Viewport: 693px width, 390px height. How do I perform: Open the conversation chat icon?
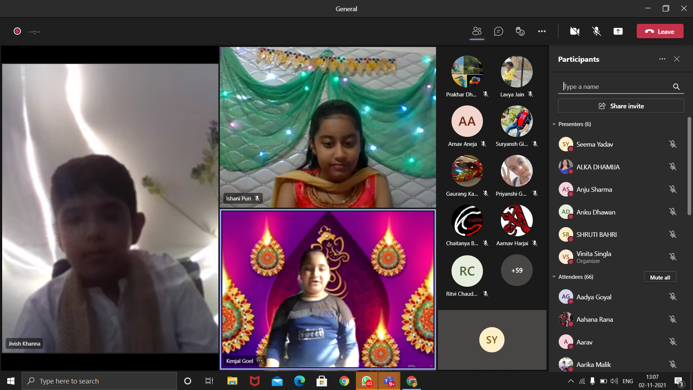(x=498, y=31)
